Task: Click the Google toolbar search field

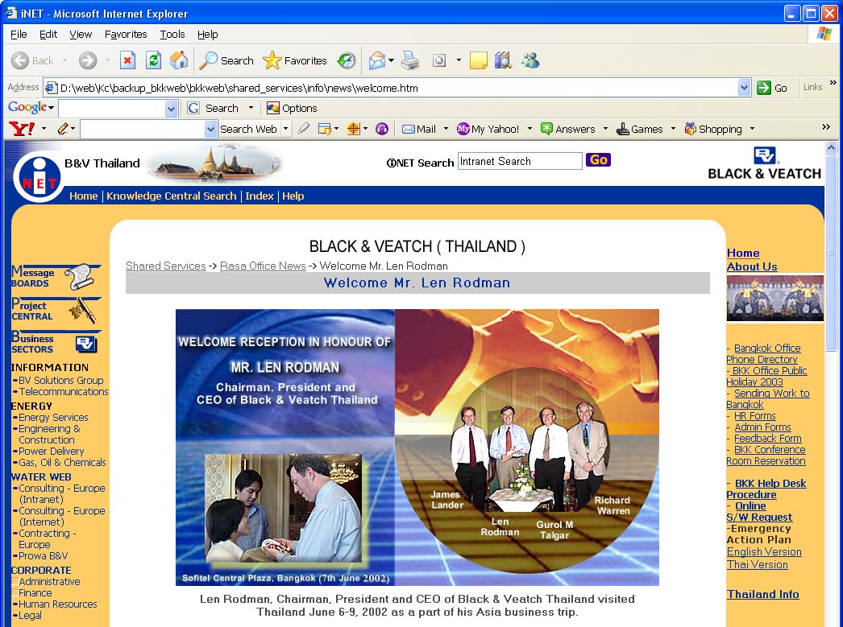Action: 112,109
